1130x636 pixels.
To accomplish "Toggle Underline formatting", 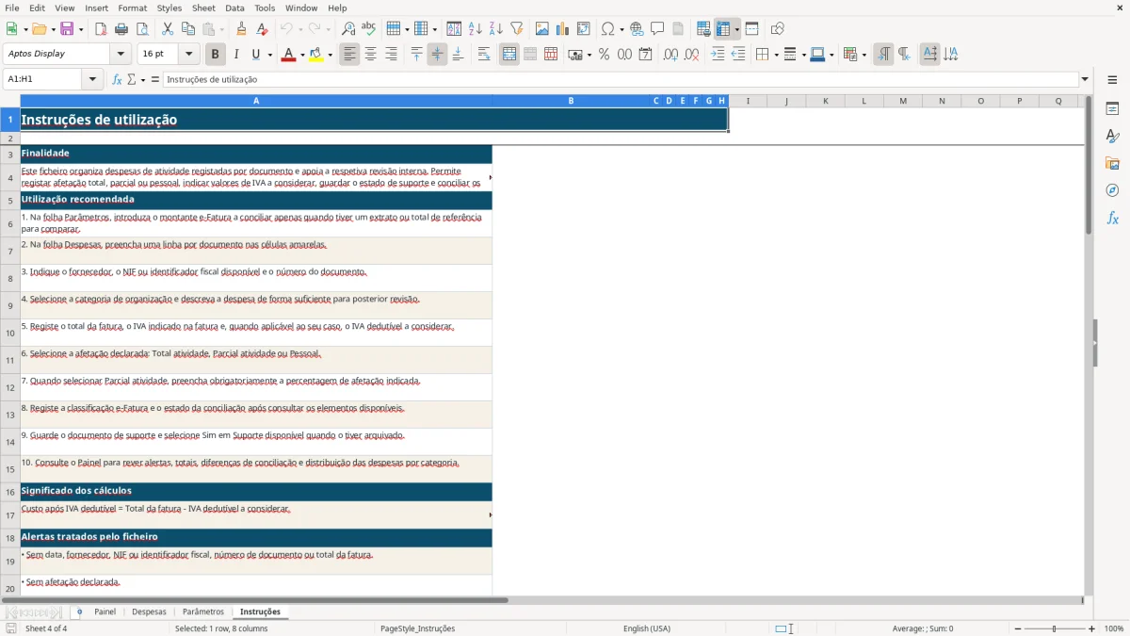I will (x=254, y=55).
